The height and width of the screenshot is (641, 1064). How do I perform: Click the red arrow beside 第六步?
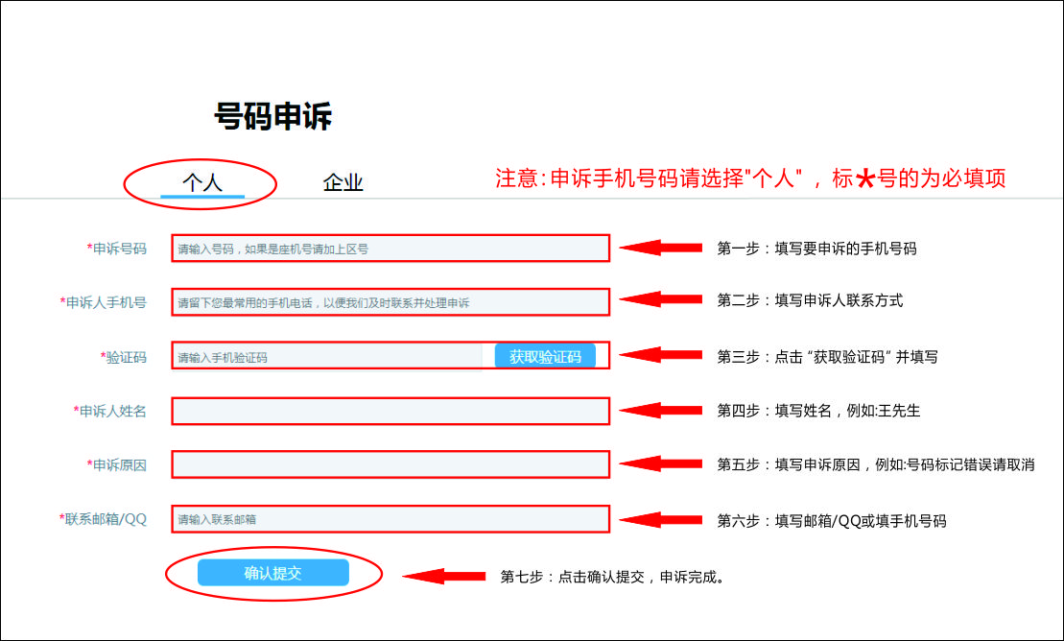pos(661,519)
